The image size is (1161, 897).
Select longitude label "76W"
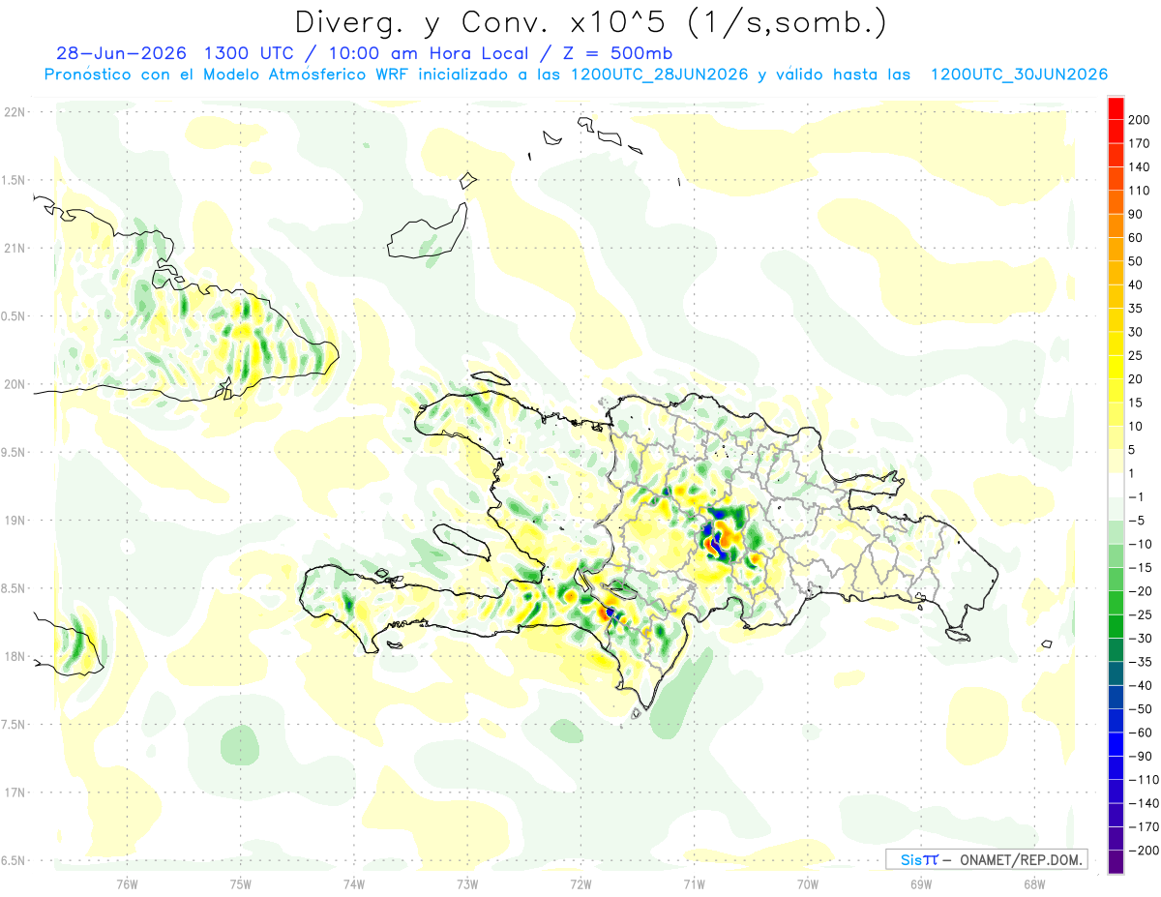(x=127, y=883)
